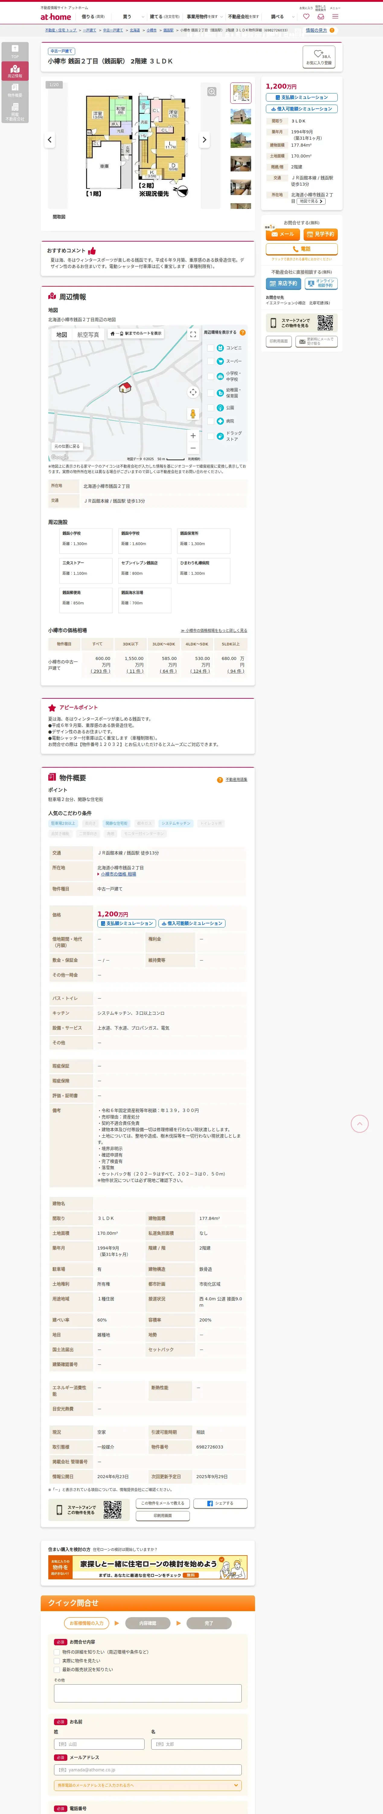Screen dimensions: 383x1814
Task: Open the favorites heart icon in header
Action: pyautogui.click(x=306, y=16)
